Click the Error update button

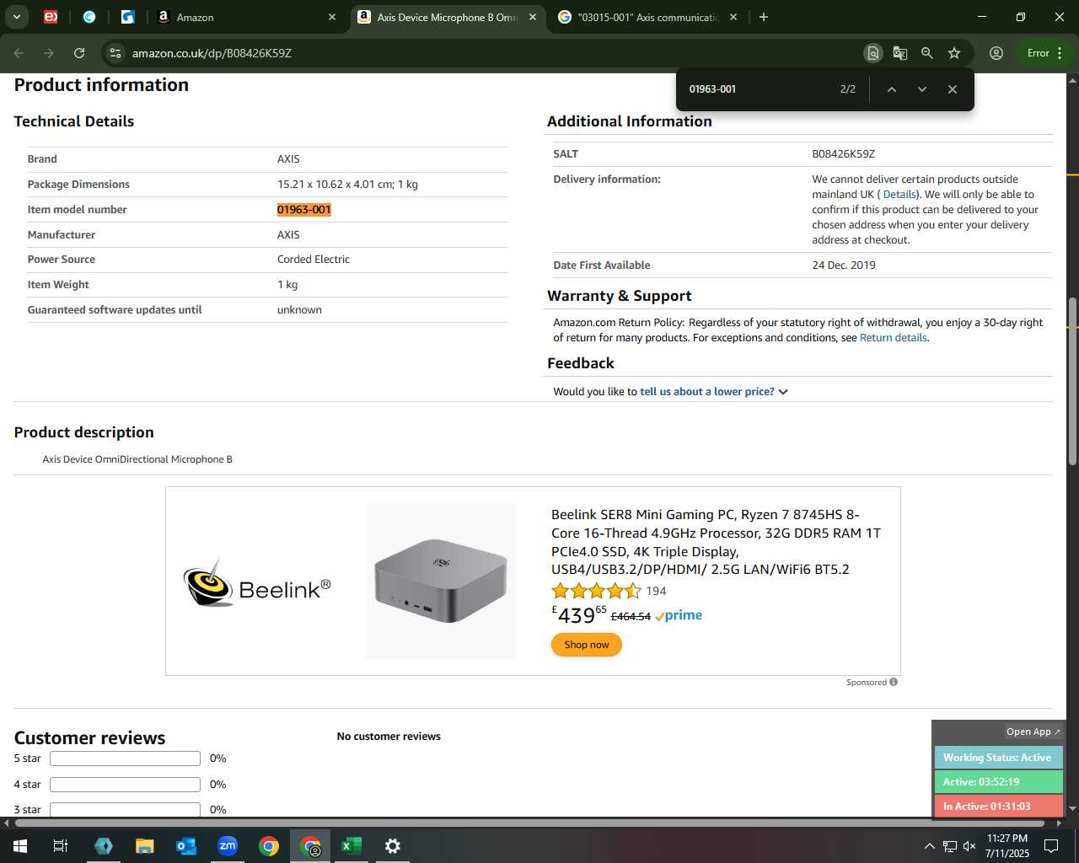[x=1045, y=53]
